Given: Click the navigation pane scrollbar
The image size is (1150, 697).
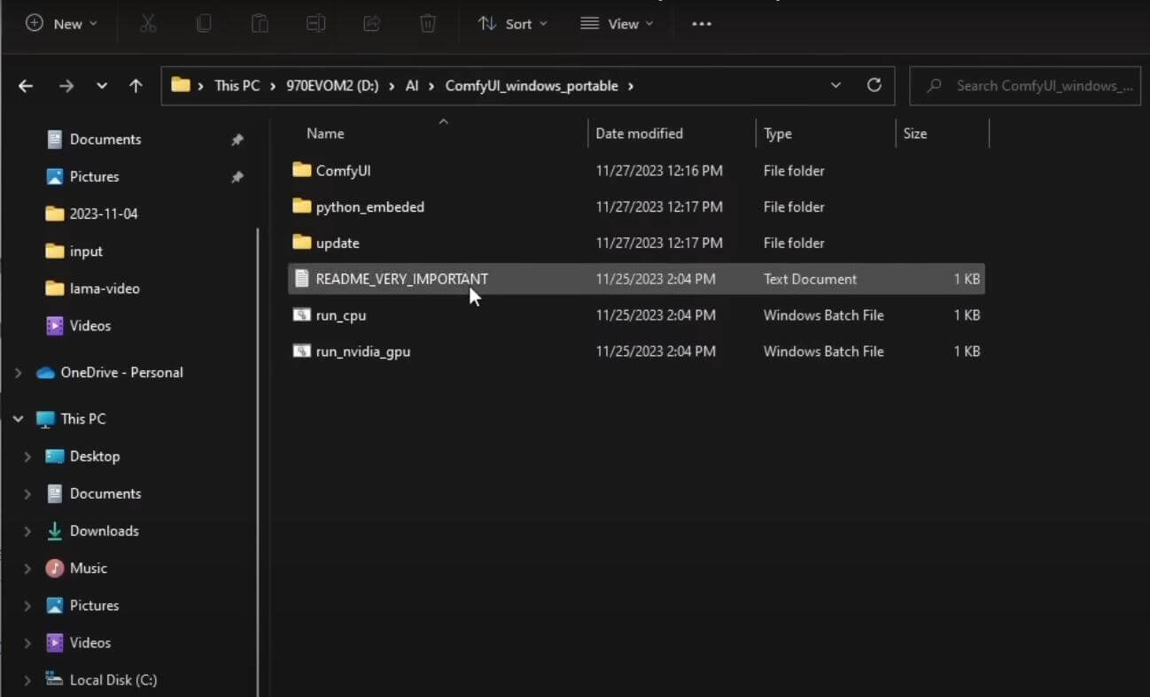Looking at the screenshot, I should 258,461.
